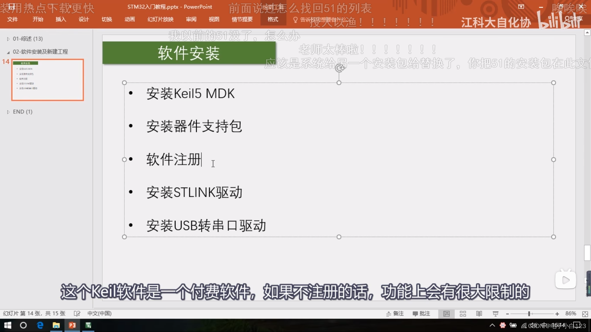
Task: Click the zoom out minus button
Action: (507, 314)
